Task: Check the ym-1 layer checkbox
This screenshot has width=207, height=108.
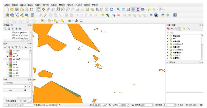Action: (x=7, y=62)
